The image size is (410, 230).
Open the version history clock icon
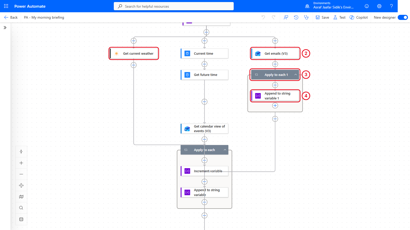coord(296,17)
